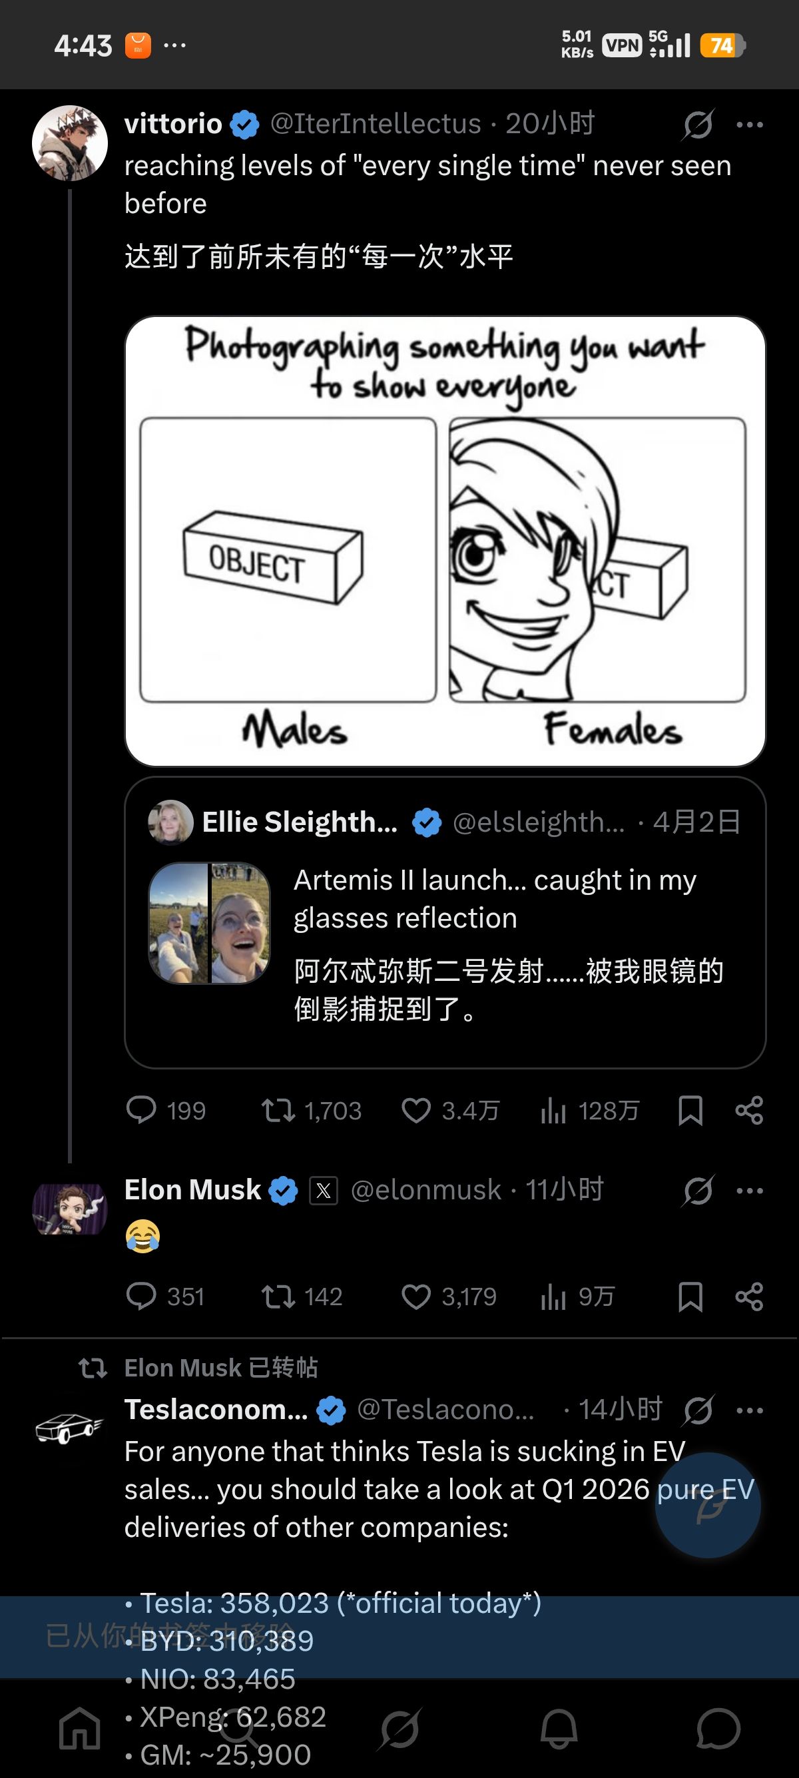This screenshot has height=1778, width=799.
Task: View the Males vs Females comic image
Action: 445,541
